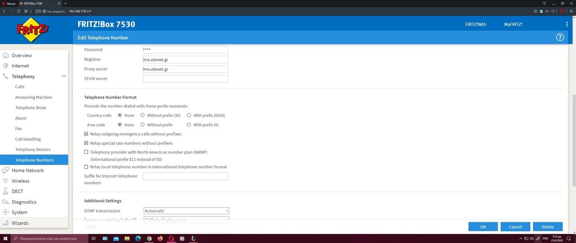Open Telephone Book page
This screenshot has height=243, width=576.
pos(31,108)
